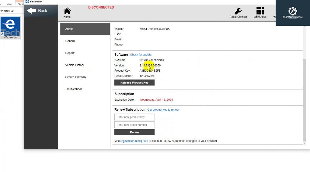This screenshot has width=310, height=172.
Task: Click the eTechnician title bar icon
Action: click(27, 2)
